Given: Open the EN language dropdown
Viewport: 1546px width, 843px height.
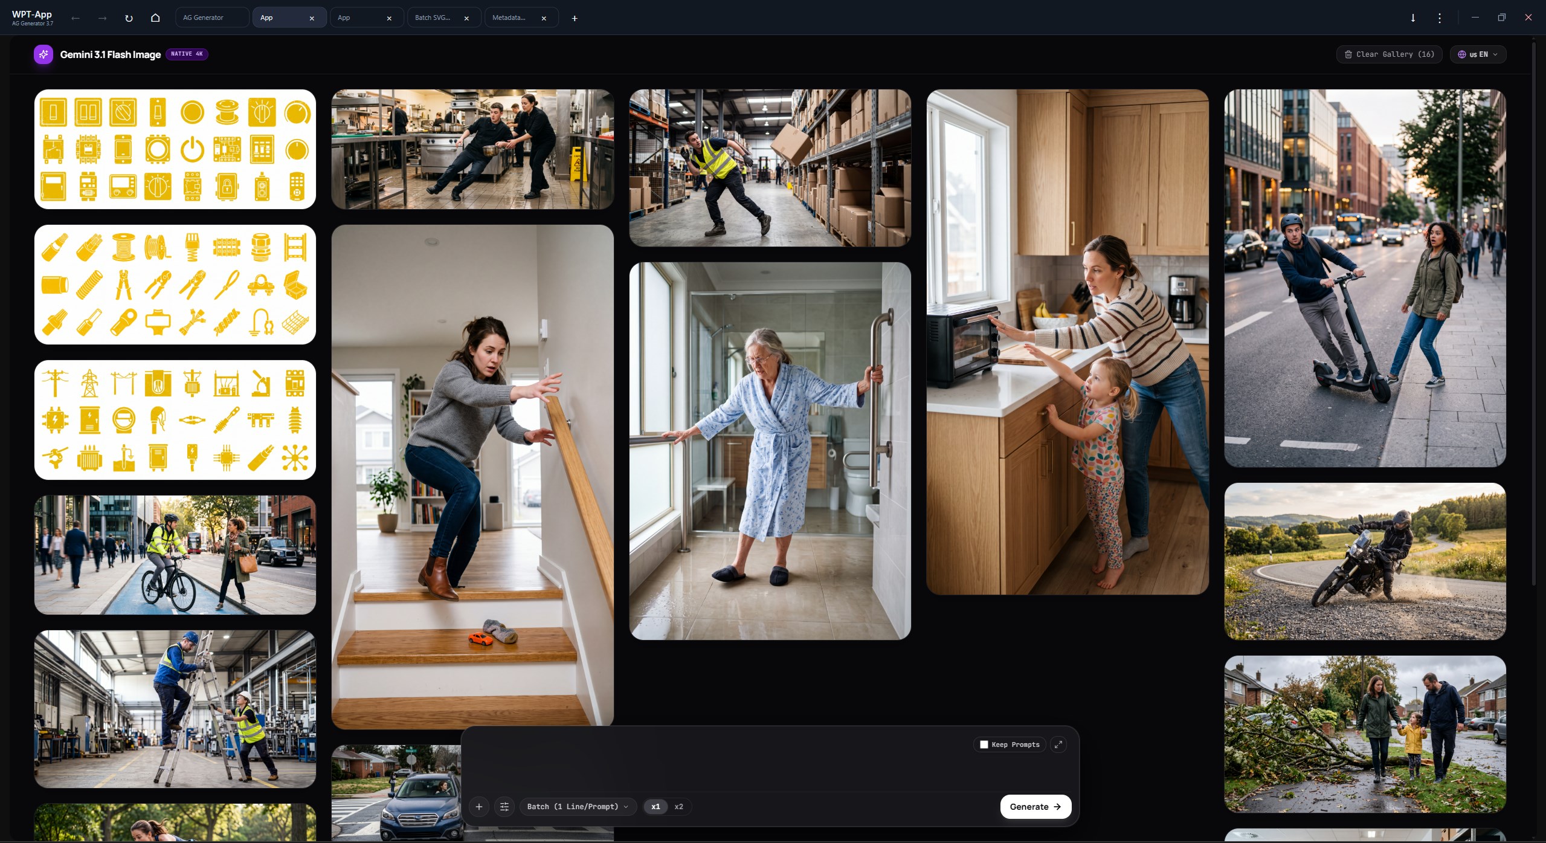Looking at the screenshot, I should point(1478,54).
